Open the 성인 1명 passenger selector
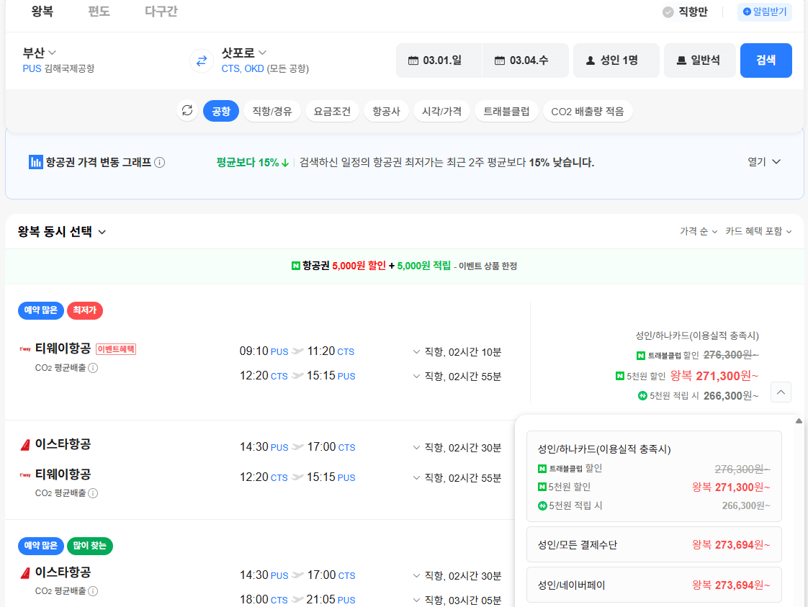 point(616,60)
